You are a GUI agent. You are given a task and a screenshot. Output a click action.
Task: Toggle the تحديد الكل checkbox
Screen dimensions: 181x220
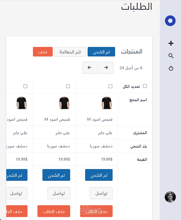145,86
